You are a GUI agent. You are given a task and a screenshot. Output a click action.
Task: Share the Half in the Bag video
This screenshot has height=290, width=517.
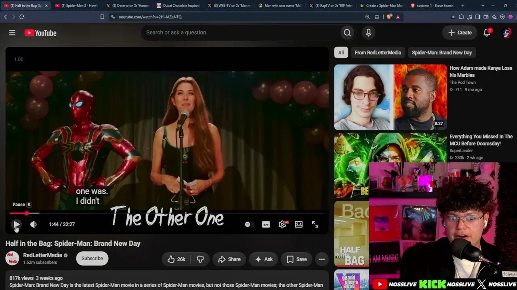pos(229,259)
